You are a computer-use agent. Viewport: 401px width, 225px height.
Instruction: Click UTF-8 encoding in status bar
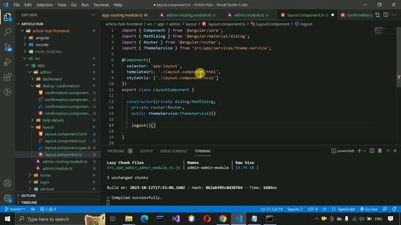[313, 209]
